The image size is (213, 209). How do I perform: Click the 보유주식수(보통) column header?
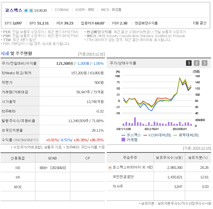(169, 158)
